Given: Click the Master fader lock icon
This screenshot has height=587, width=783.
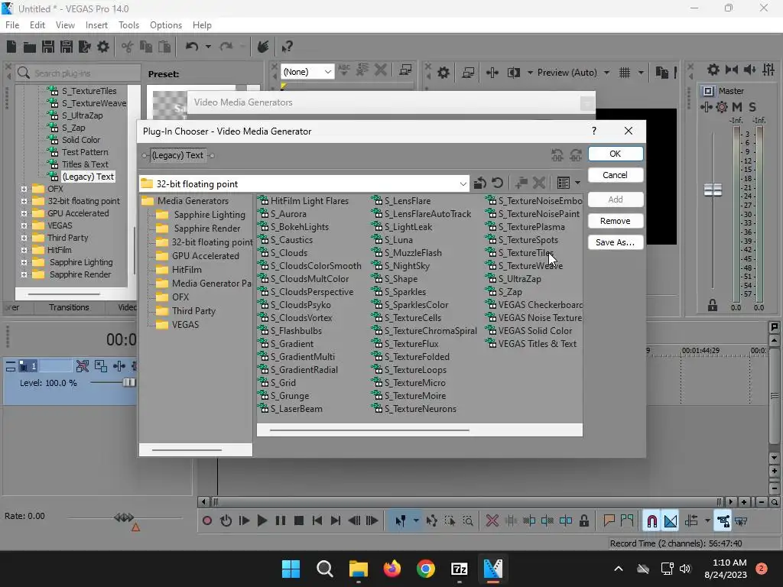Looking at the screenshot, I should point(713,306).
